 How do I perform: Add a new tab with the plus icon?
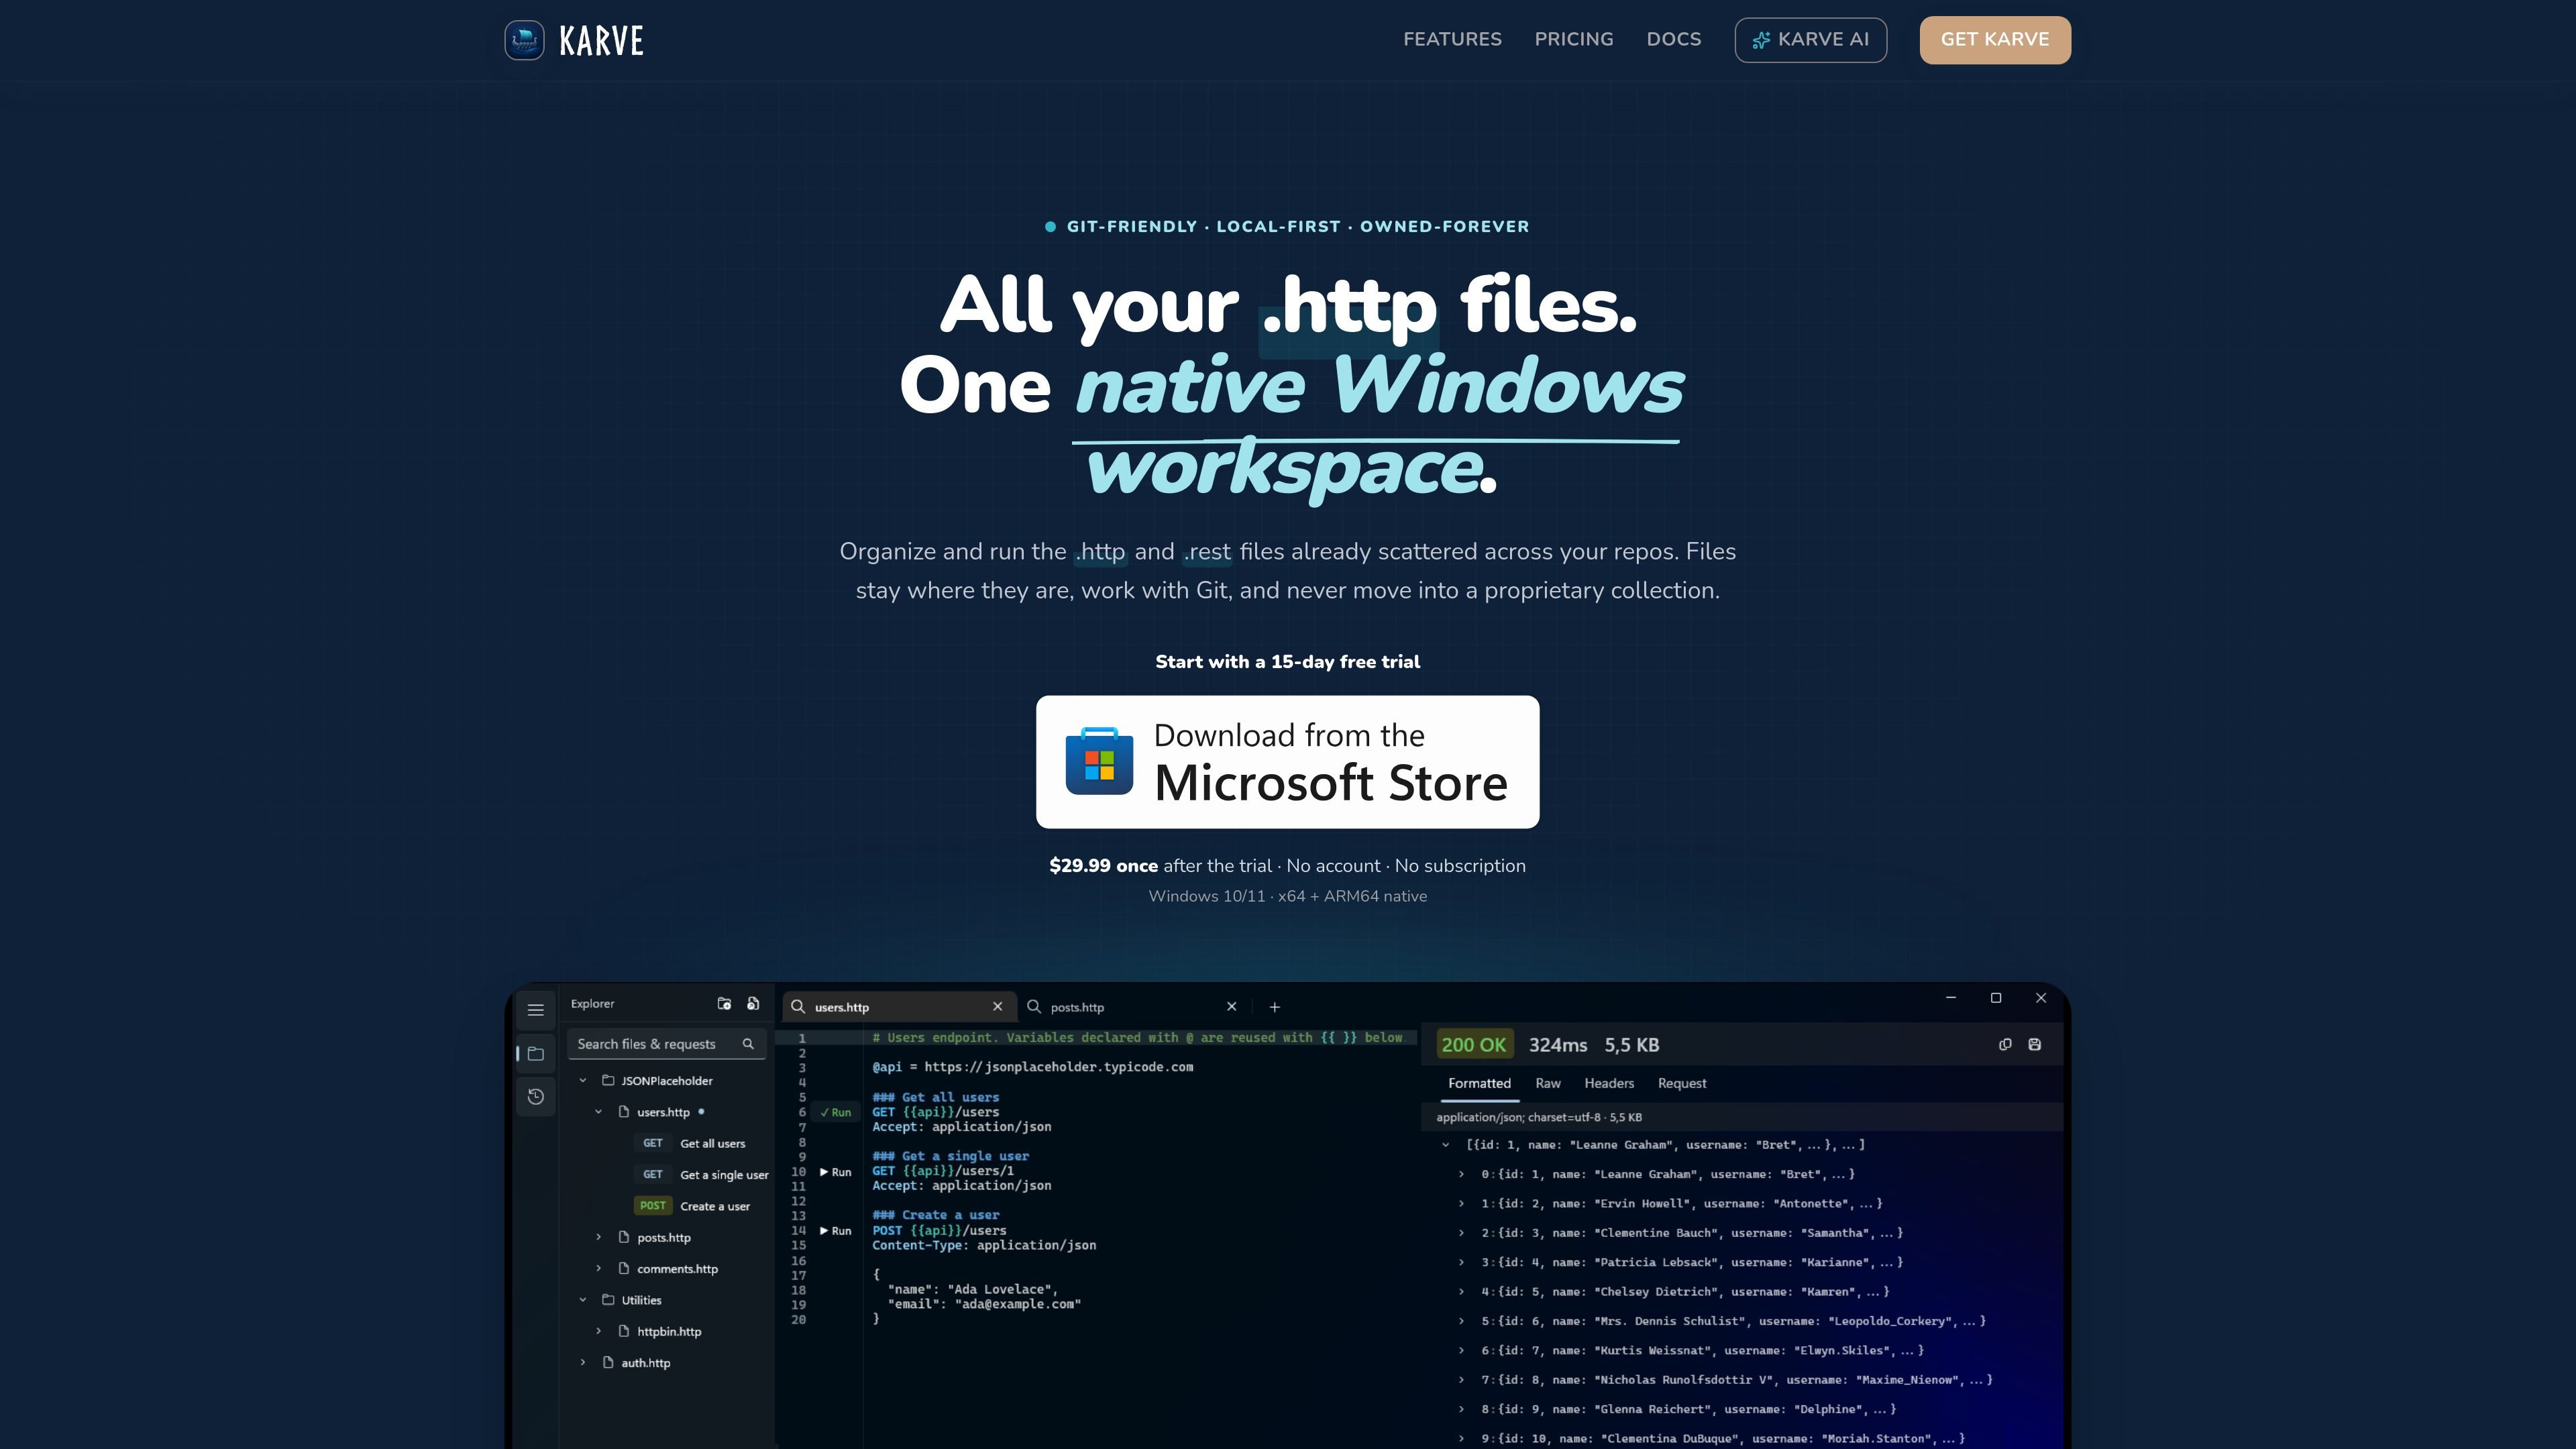coord(1274,1007)
